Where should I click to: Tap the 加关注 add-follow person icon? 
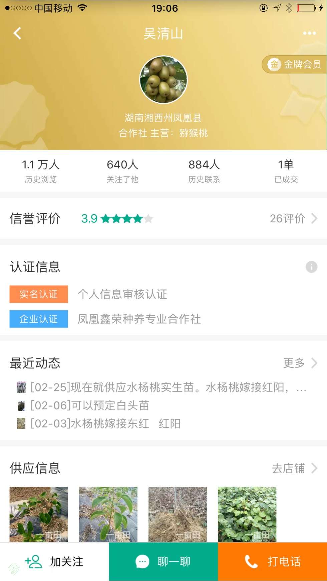click(33, 562)
